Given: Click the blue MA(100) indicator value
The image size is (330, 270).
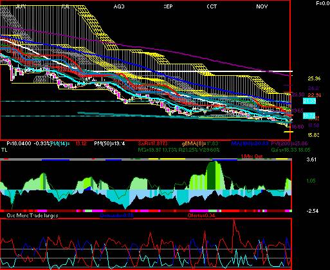Looking at the screenshot, I should tap(250, 143).
